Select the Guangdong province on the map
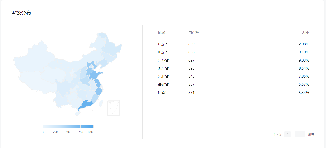 point(85,105)
